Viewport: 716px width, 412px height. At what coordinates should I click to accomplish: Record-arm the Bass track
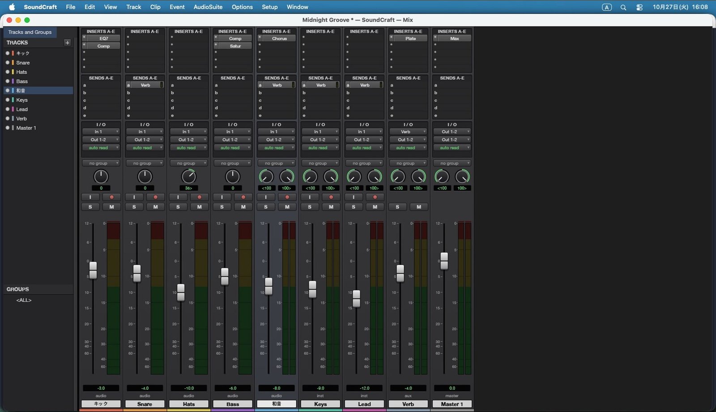click(243, 197)
